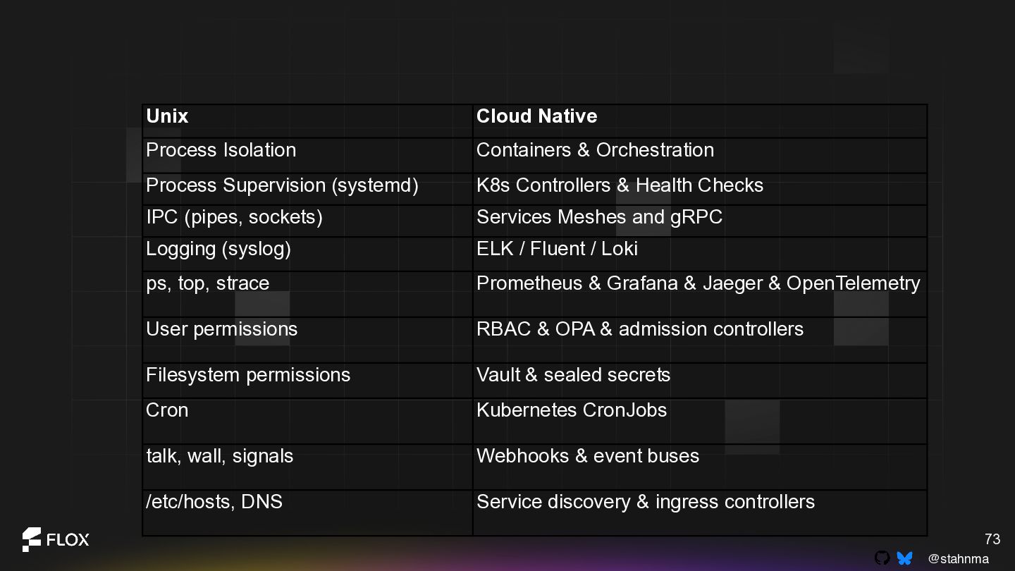Viewport: 1015px width, 571px height.
Task: Click the Bluesky butterfly icon
Action: pos(905,558)
